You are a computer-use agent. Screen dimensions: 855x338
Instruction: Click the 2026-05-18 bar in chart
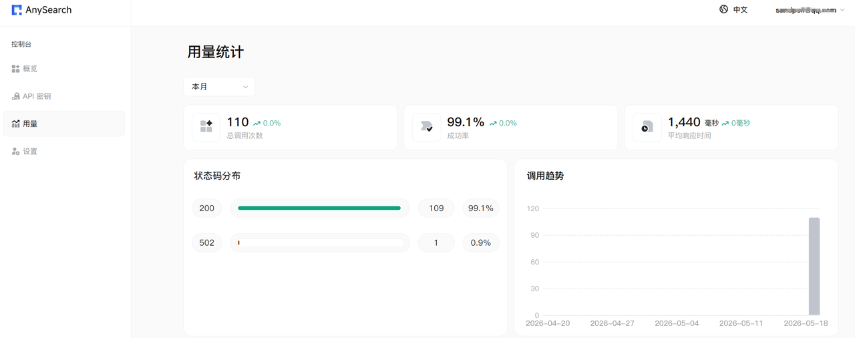coord(814,266)
